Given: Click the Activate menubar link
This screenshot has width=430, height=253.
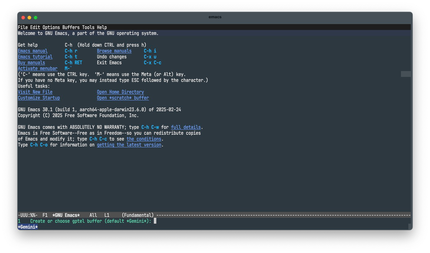Looking at the screenshot, I should (38, 69).
